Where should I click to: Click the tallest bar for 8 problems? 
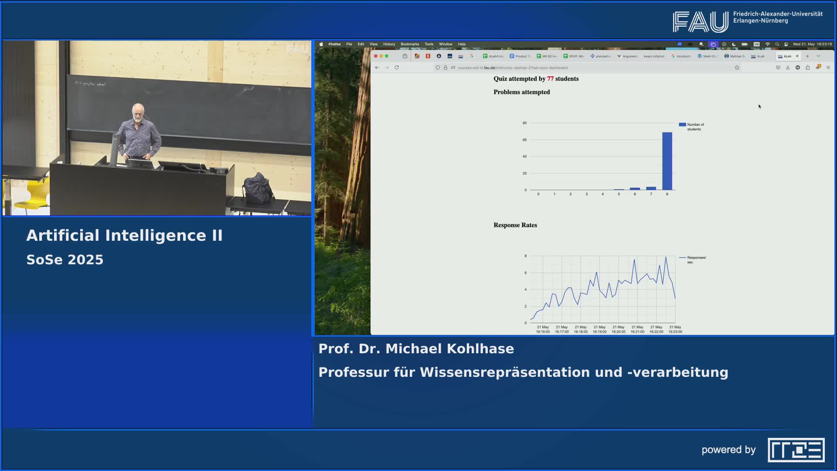pos(667,161)
